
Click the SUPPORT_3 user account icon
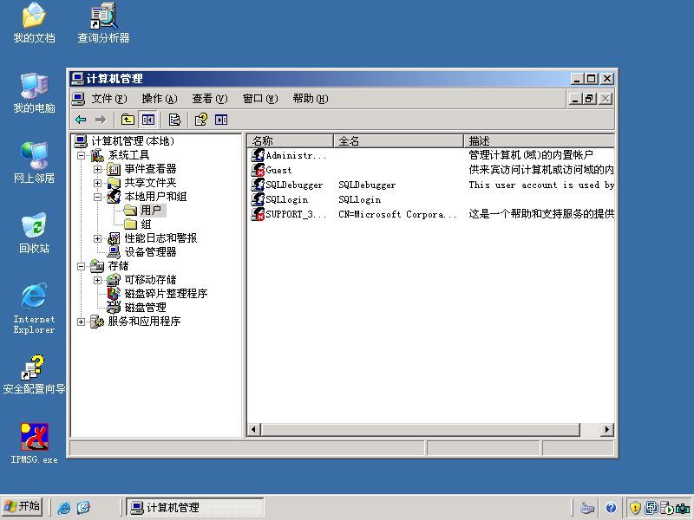coord(258,214)
